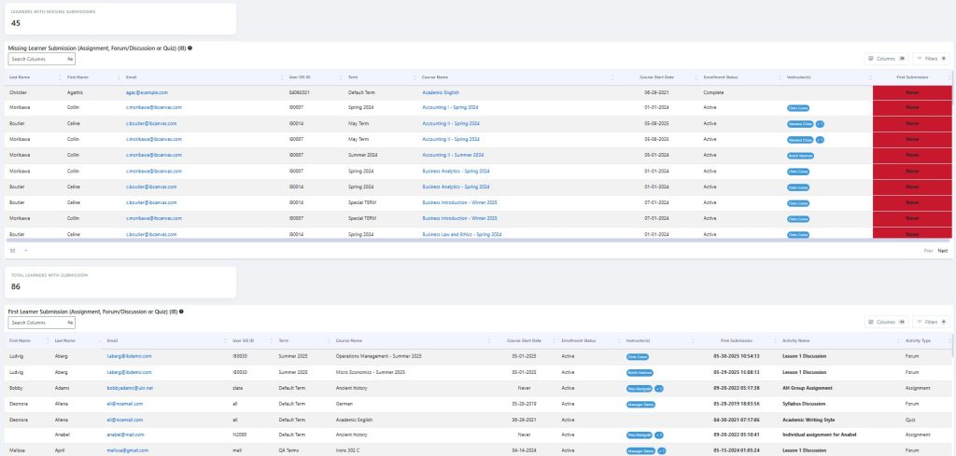Open column menu on lower Activity Name header

(x=898, y=341)
